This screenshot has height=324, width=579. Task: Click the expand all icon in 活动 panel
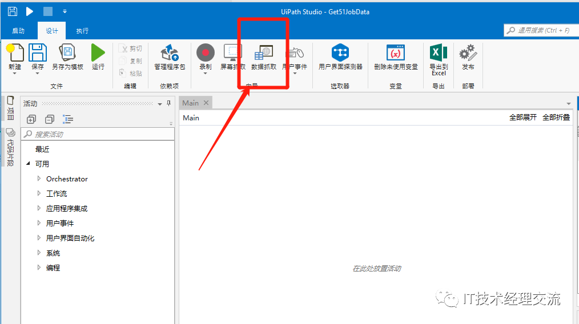[x=31, y=119]
